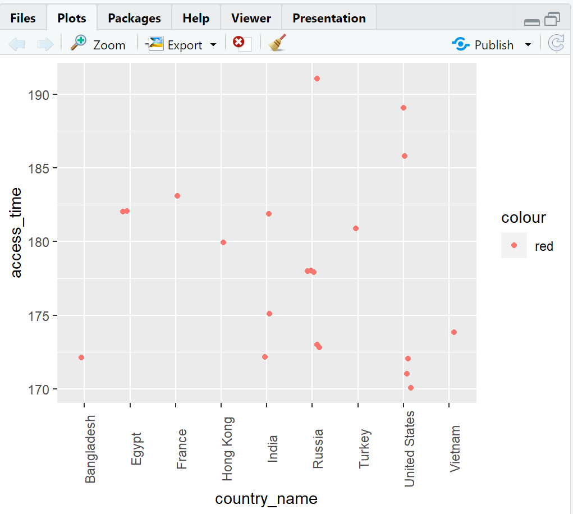This screenshot has height=514, width=573.
Task: Select the Plots tab
Action: pos(72,18)
